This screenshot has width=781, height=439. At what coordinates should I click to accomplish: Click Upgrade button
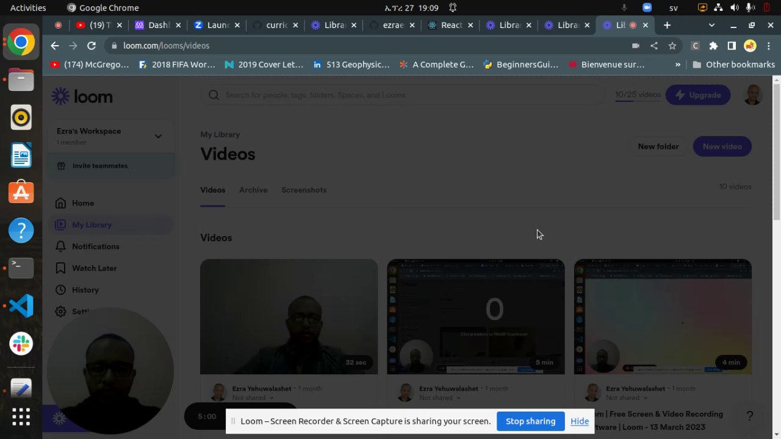(697, 95)
